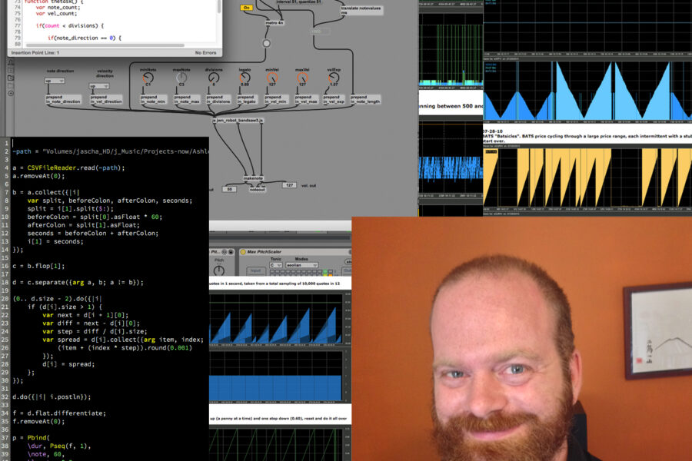This screenshot has width=692, height=461.
Task: Turn the Pitch knob in device panel
Action: (x=219, y=272)
